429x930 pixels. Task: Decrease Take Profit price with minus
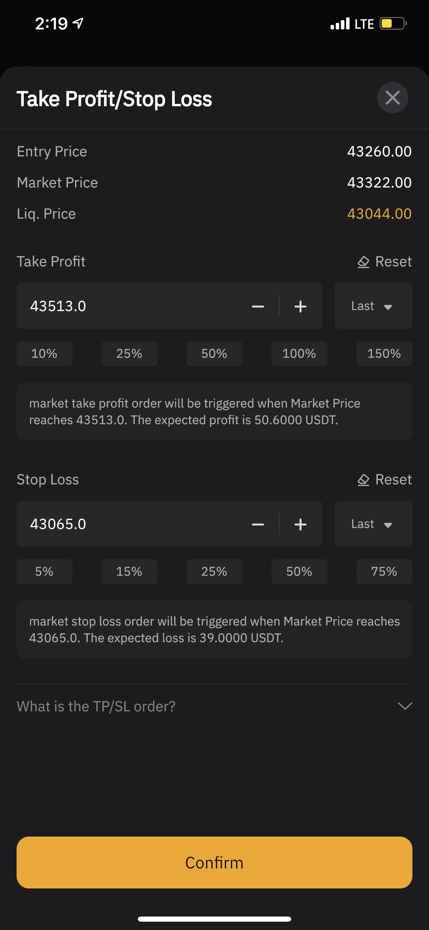click(258, 306)
